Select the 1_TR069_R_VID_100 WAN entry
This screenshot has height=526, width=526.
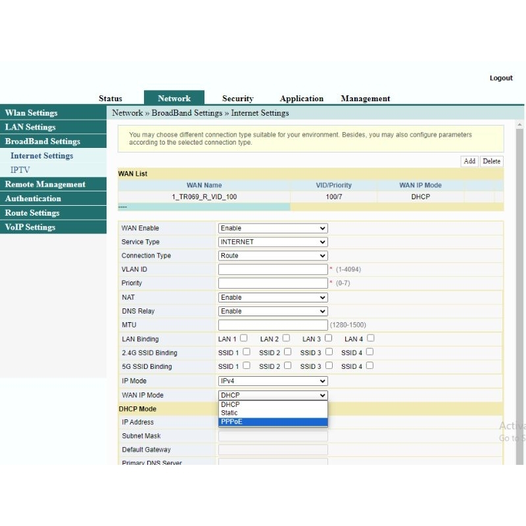tap(204, 197)
